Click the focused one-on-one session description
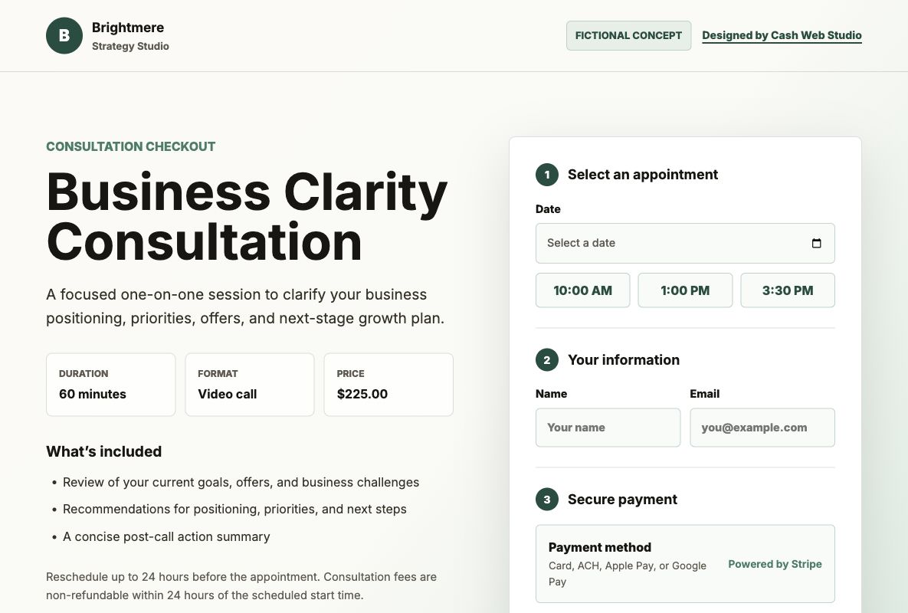Image resolution: width=908 pixels, height=613 pixels. (x=245, y=306)
